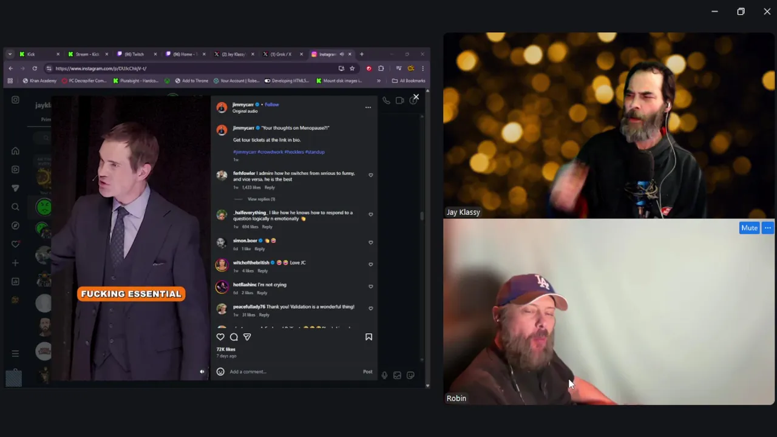Open the #crowdwork hashtag

point(270,152)
